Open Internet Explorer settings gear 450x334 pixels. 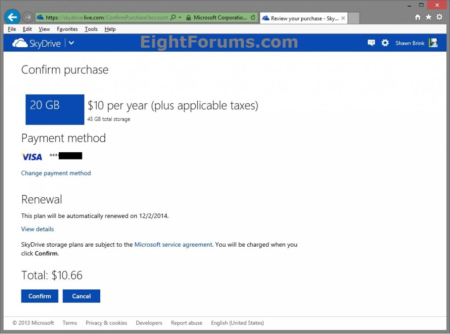point(440,17)
